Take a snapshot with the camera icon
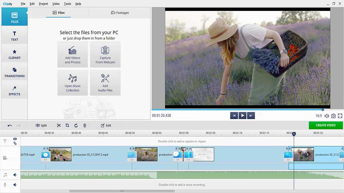344x193 pixels. tap(333, 116)
